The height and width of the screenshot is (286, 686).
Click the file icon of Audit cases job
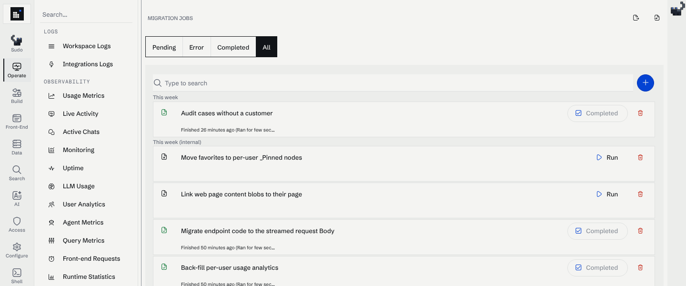point(164,112)
